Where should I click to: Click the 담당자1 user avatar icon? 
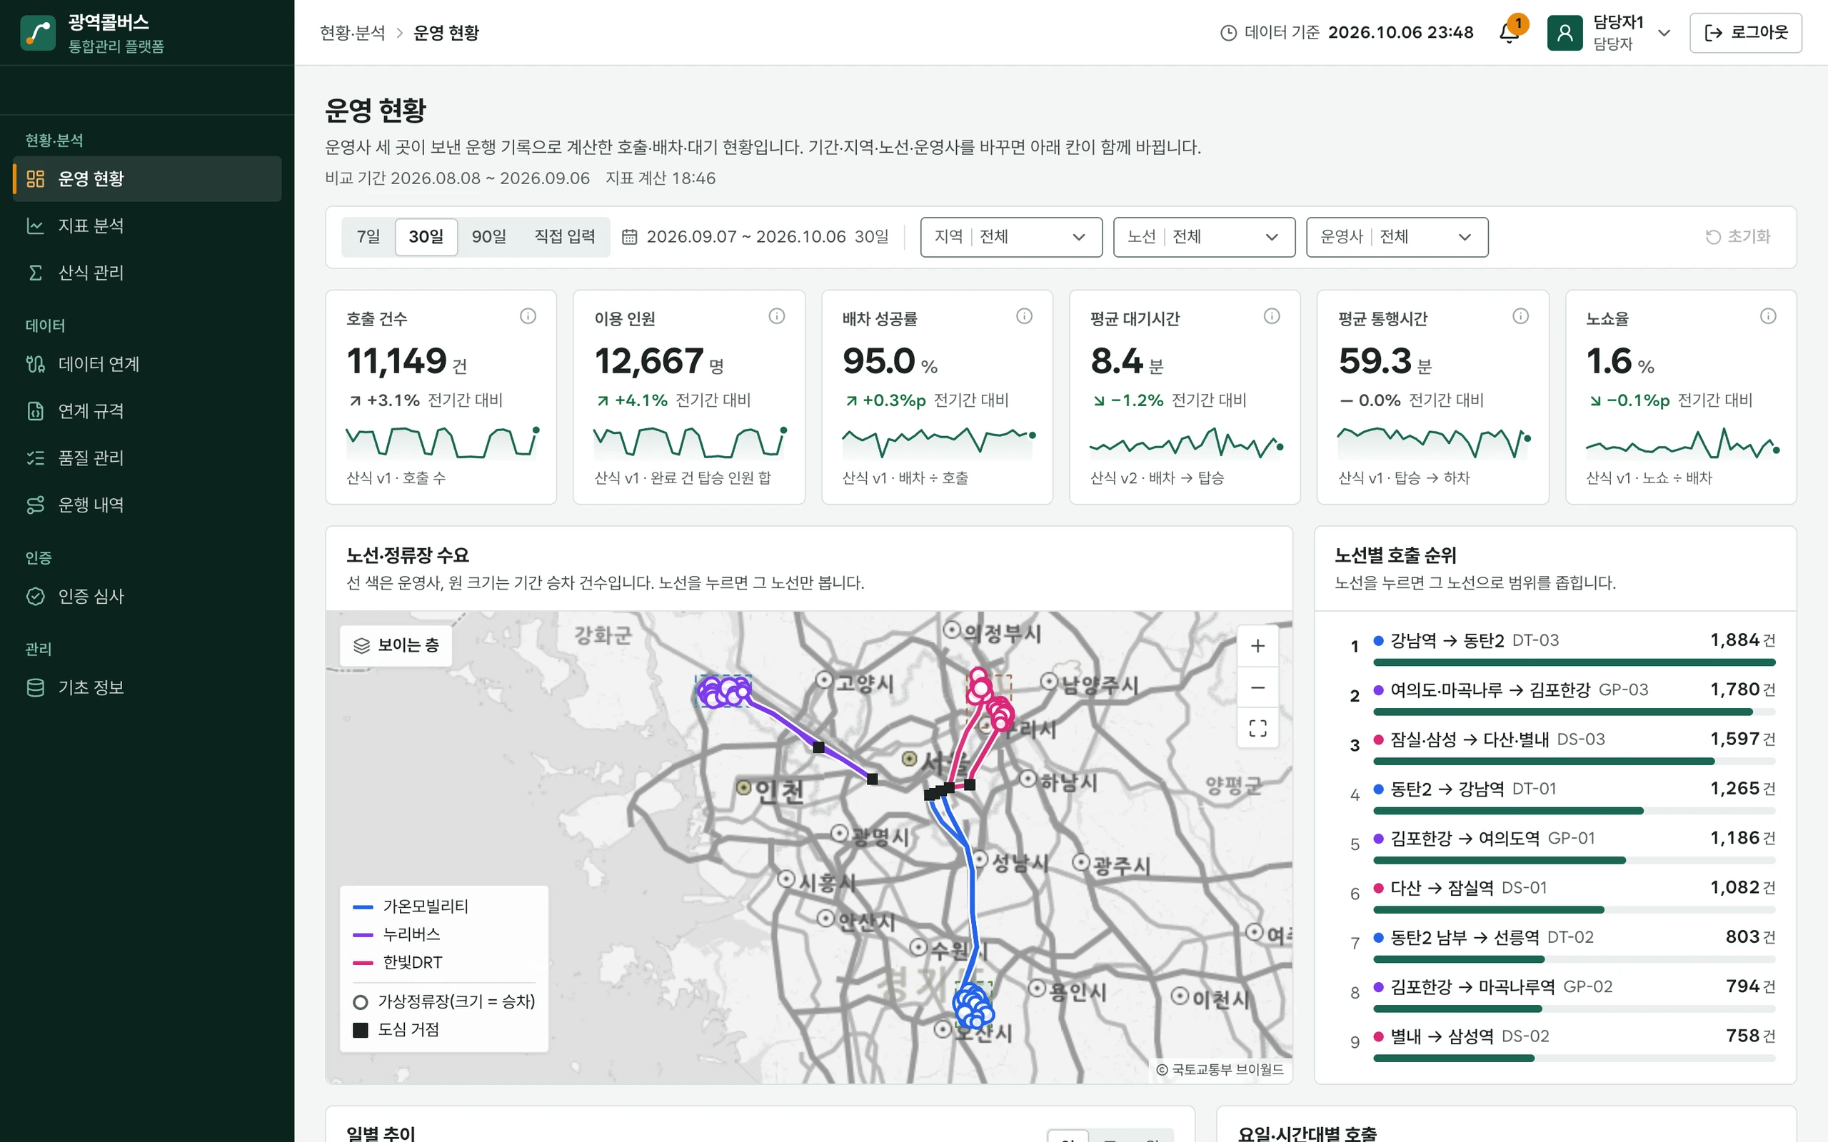coord(1565,33)
